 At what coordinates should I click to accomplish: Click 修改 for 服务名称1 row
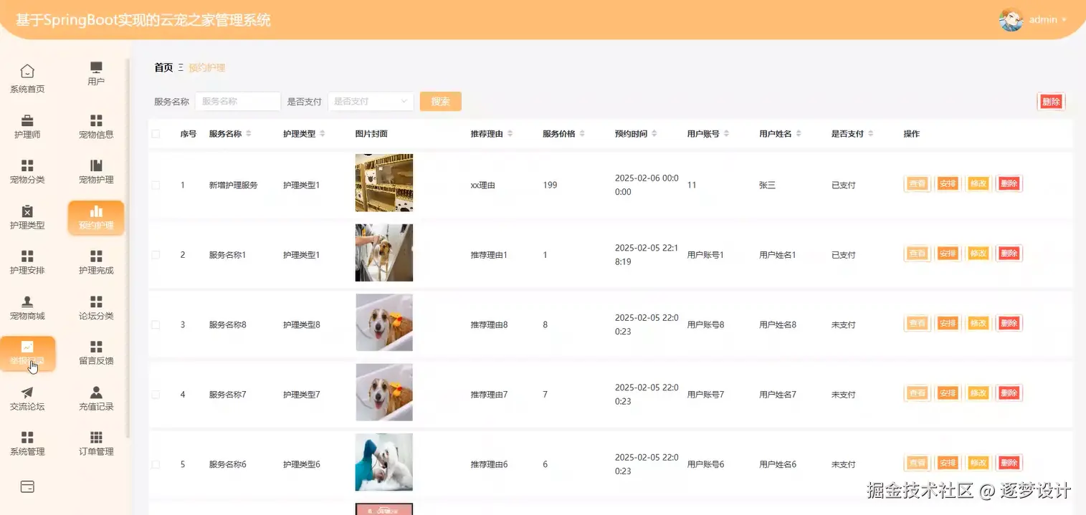(978, 254)
